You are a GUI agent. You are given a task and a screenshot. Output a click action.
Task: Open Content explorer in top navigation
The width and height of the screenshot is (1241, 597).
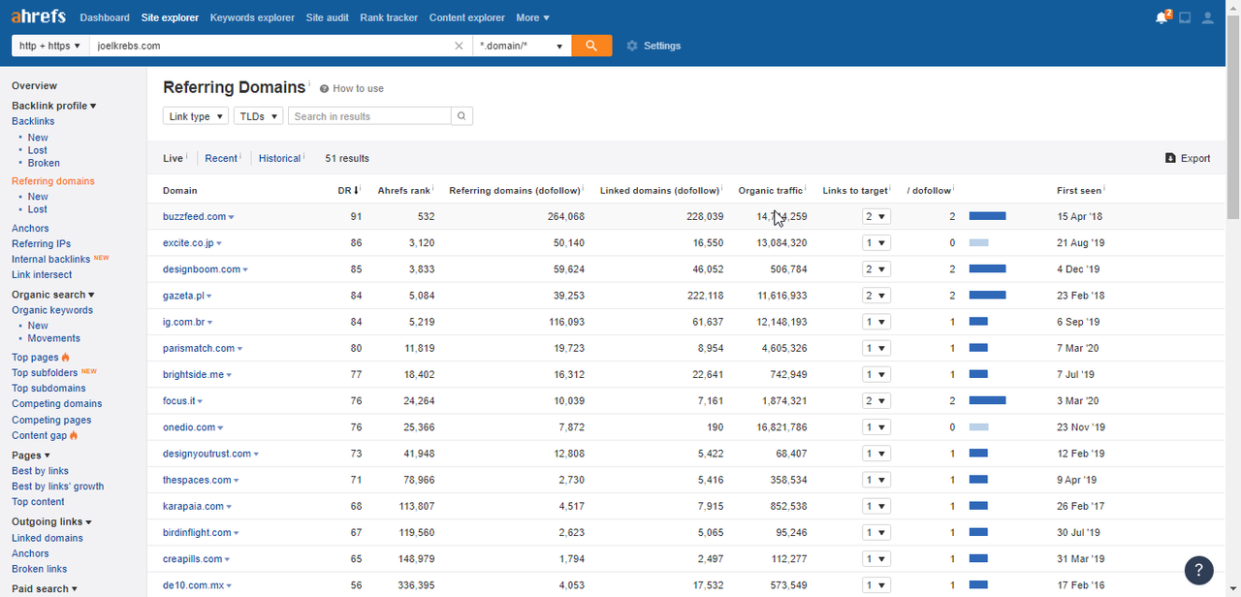[467, 17]
